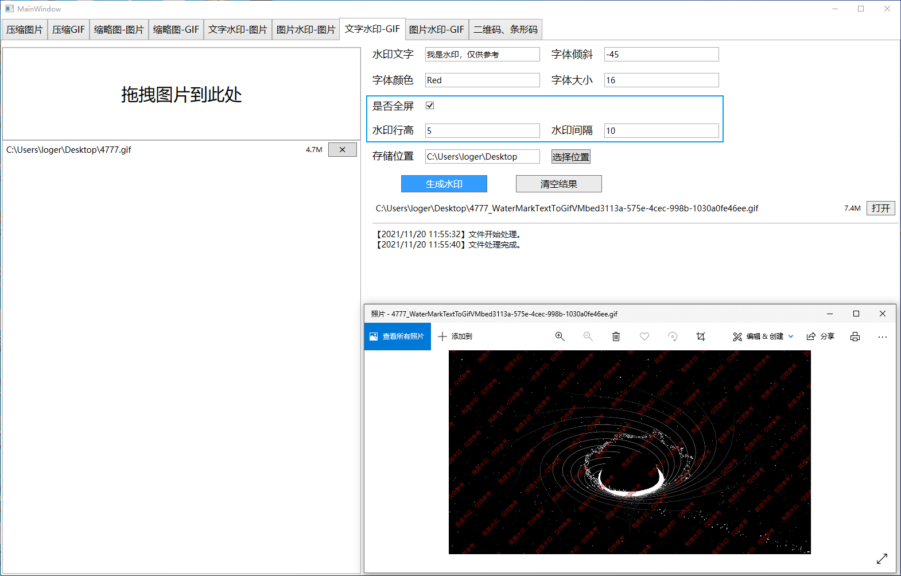The height and width of the screenshot is (576, 901).
Task: Focus the 字体颜色 input field
Action: (483, 80)
